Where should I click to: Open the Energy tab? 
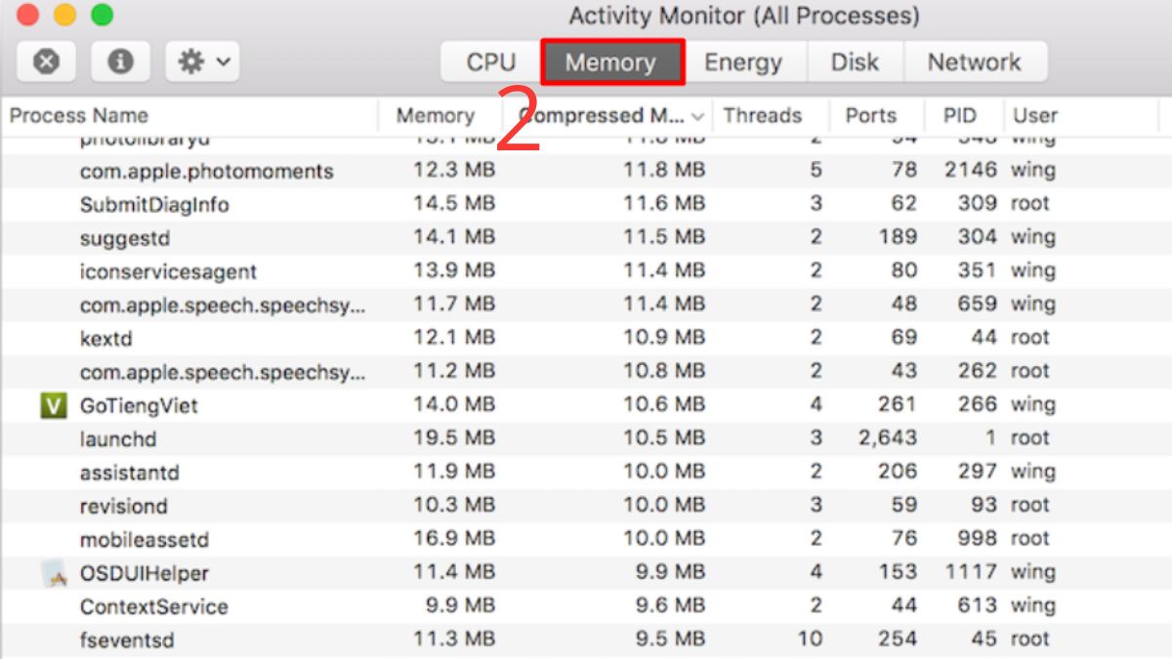click(743, 62)
